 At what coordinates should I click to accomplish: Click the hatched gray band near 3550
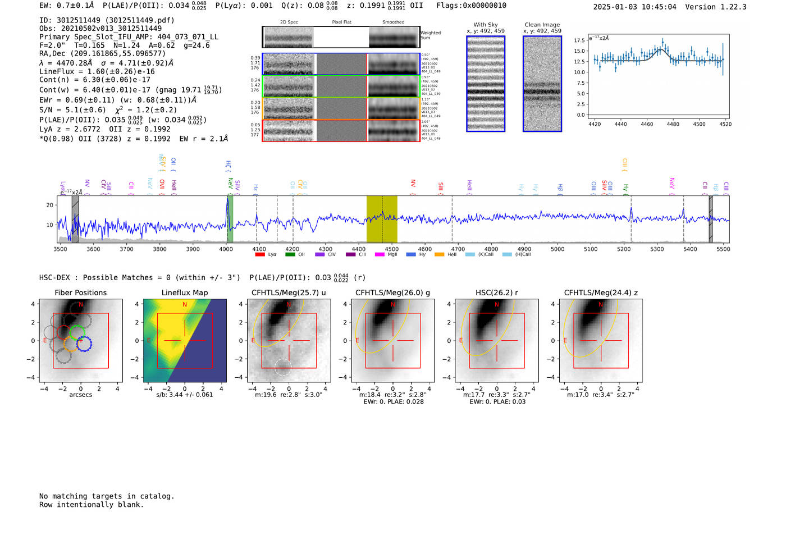pos(75,219)
